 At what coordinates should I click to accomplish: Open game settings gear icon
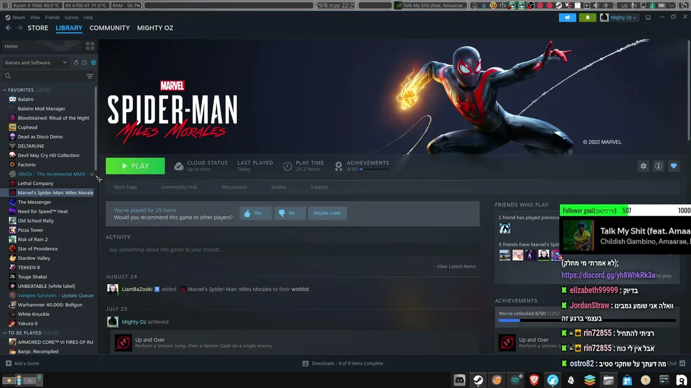pyautogui.click(x=643, y=166)
